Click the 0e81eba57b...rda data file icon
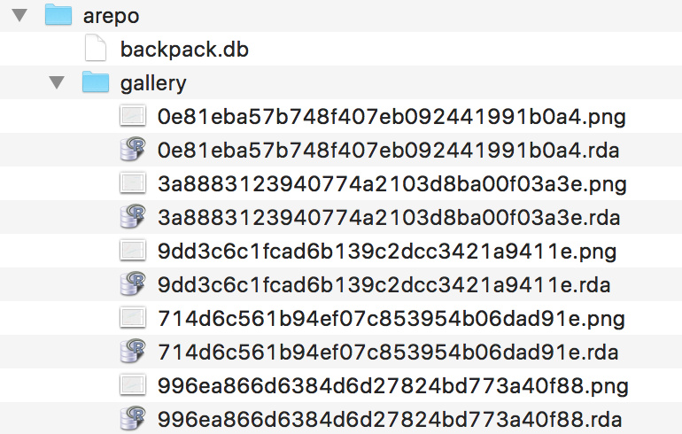 tap(132, 150)
